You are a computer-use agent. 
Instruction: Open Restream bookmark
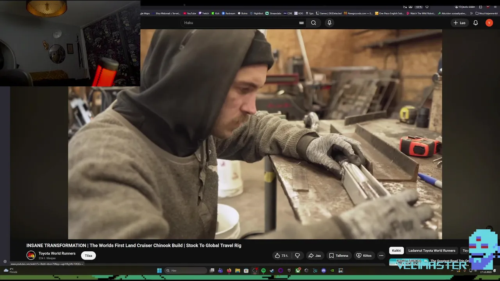229,13
